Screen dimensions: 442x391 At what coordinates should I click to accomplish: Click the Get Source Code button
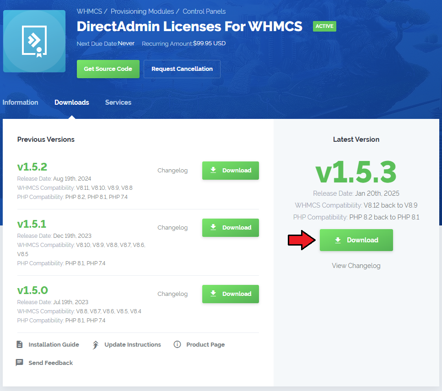(x=108, y=69)
